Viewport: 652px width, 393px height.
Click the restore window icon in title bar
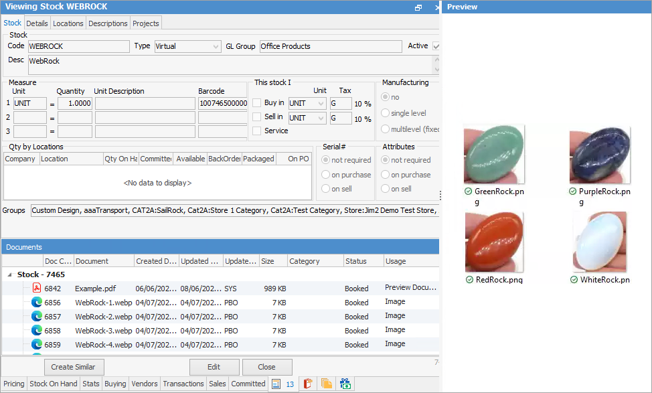[x=418, y=7]
